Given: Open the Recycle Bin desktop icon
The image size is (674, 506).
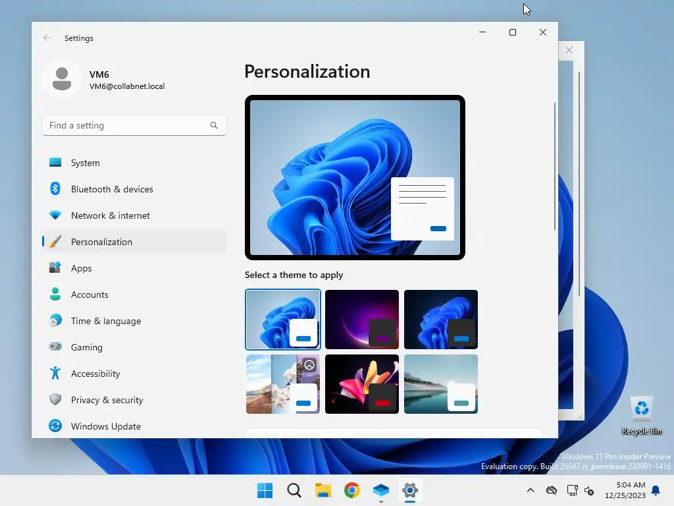Looking at the screenshot, I should pos(642,416).
